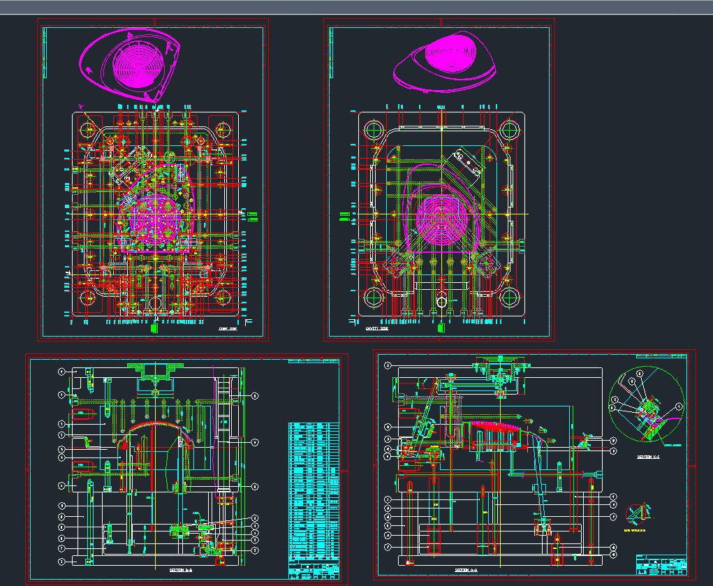
Task: Select bottom-left guide pin circle, core side
Action: click(88, 298)
